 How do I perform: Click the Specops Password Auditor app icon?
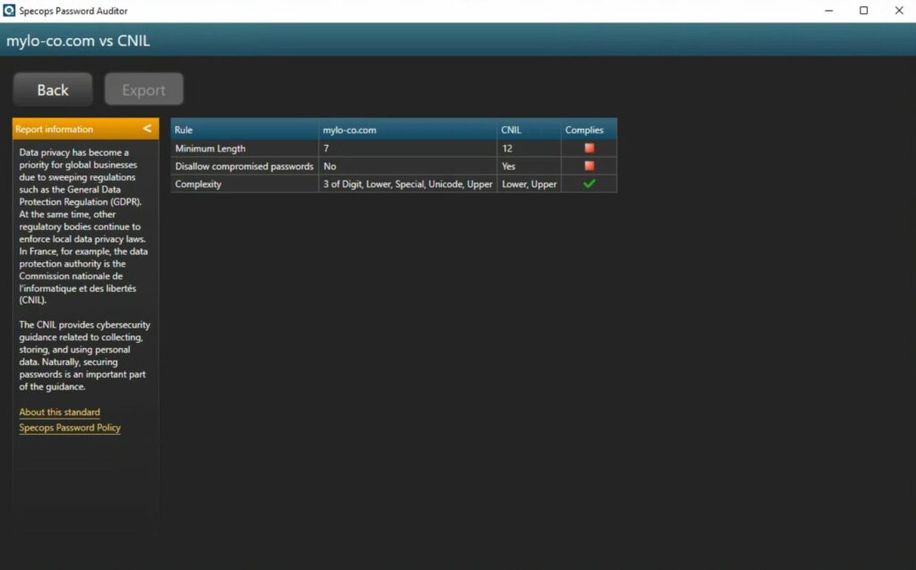coord(9,11)
